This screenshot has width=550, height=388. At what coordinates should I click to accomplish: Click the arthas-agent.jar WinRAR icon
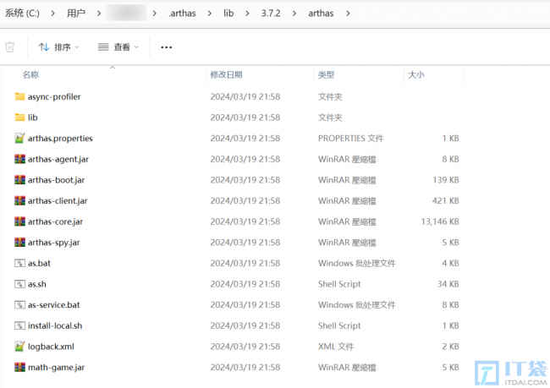tap(19, 159)
